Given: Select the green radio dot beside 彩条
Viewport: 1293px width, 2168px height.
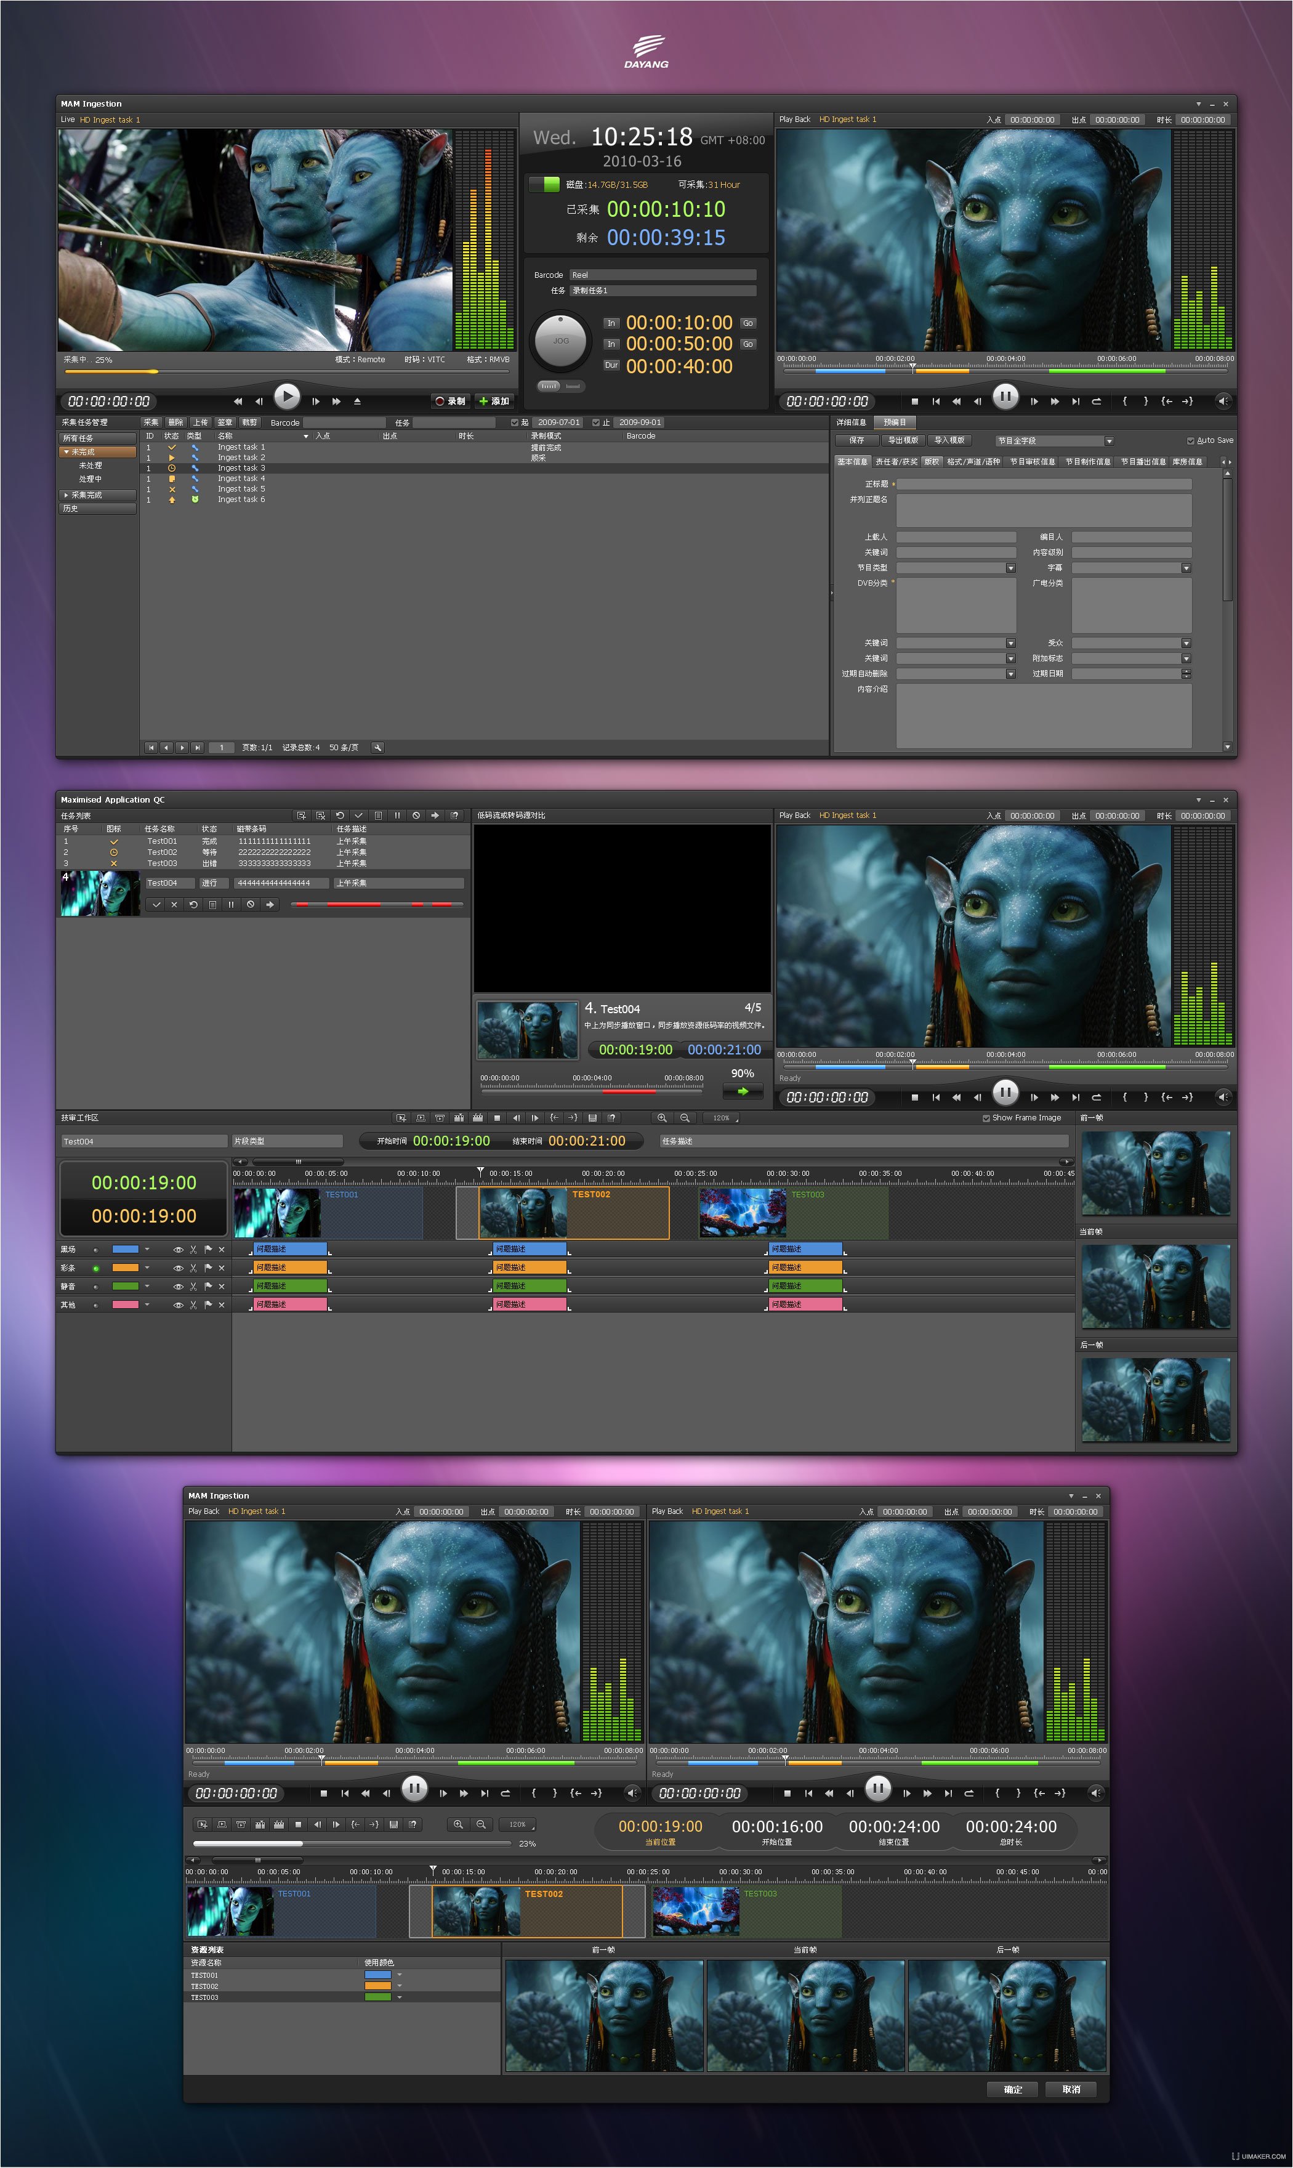Looking at the screenshot, I should click(96, 1268).
